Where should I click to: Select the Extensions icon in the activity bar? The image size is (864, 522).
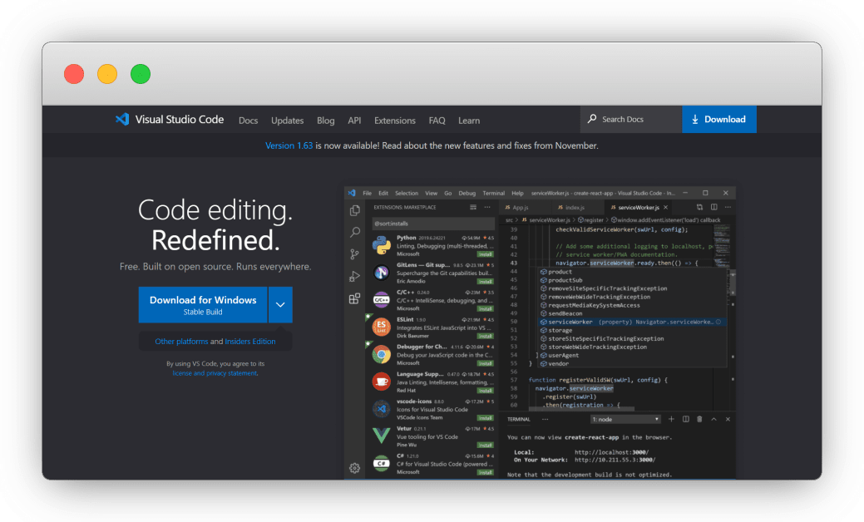click(355, 298)
